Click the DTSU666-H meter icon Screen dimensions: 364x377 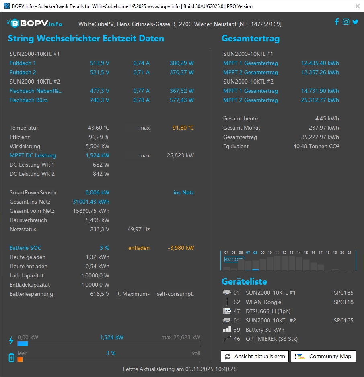tap(227, 311)
